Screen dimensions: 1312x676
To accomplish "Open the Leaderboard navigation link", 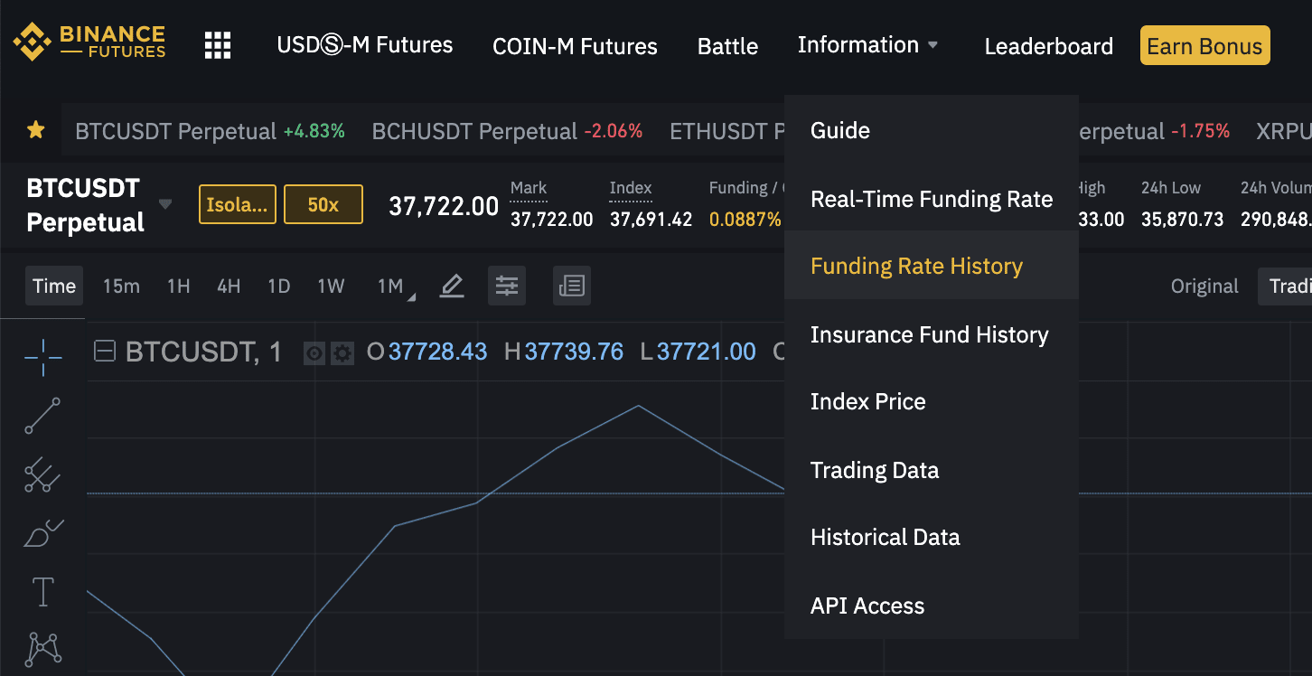I will (x=1049, y=46).
